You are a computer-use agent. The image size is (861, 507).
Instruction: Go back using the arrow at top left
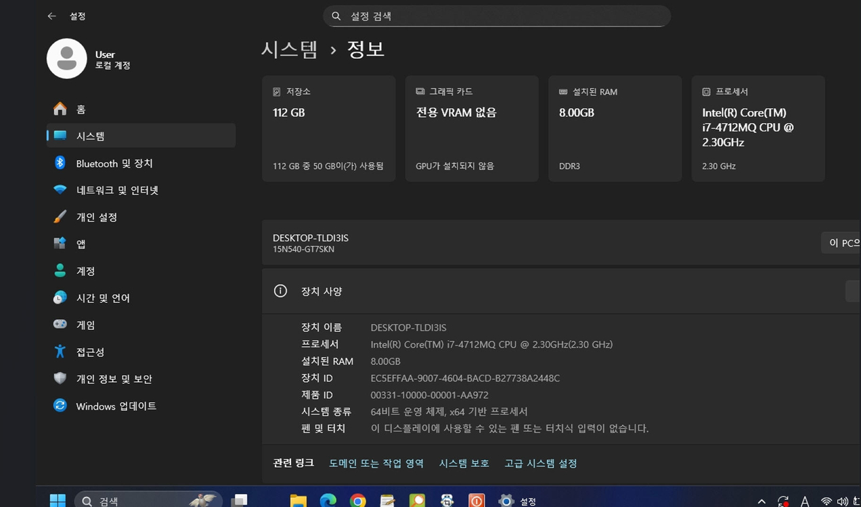52,16
